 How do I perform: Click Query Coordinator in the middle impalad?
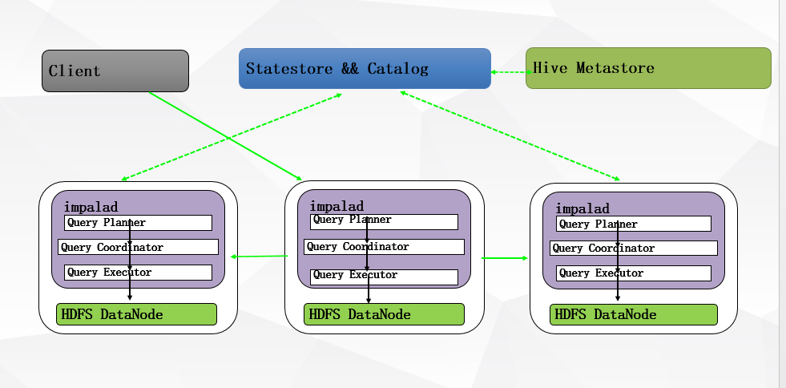(384, 247)
